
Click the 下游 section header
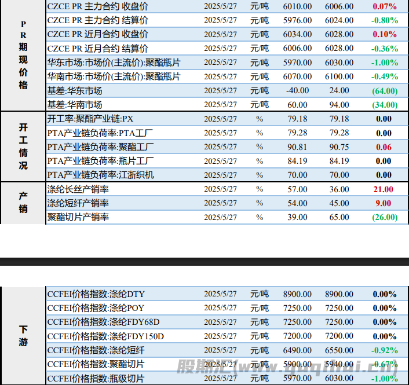pos(23,336)
